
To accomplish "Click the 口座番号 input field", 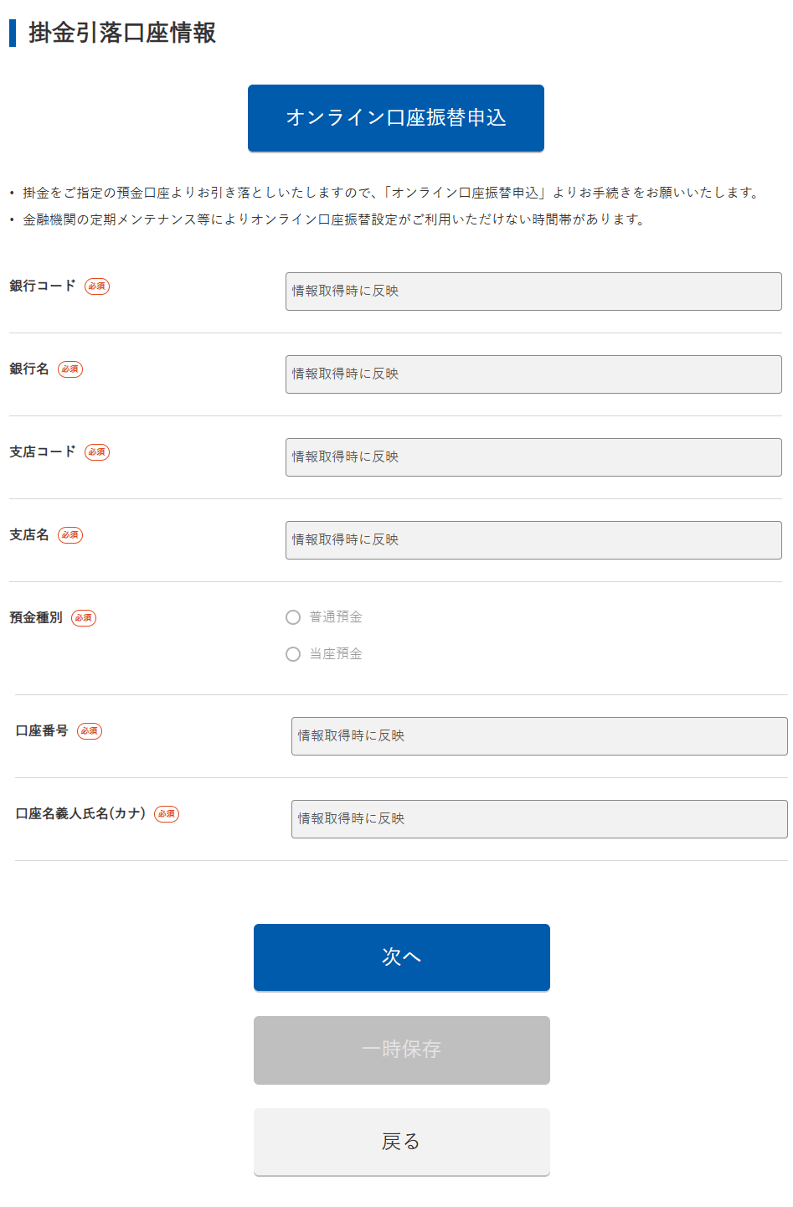I will pos(538,736).
